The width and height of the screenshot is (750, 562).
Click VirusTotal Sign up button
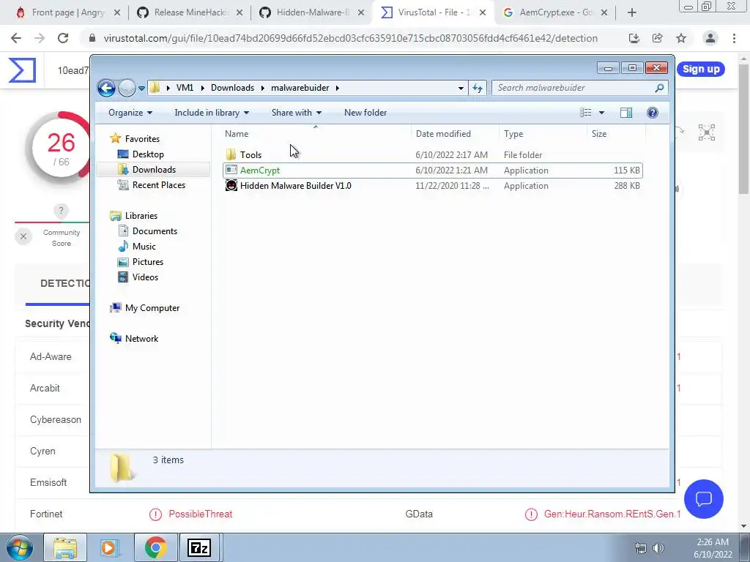pyautogui.click(x=701, y=70)
